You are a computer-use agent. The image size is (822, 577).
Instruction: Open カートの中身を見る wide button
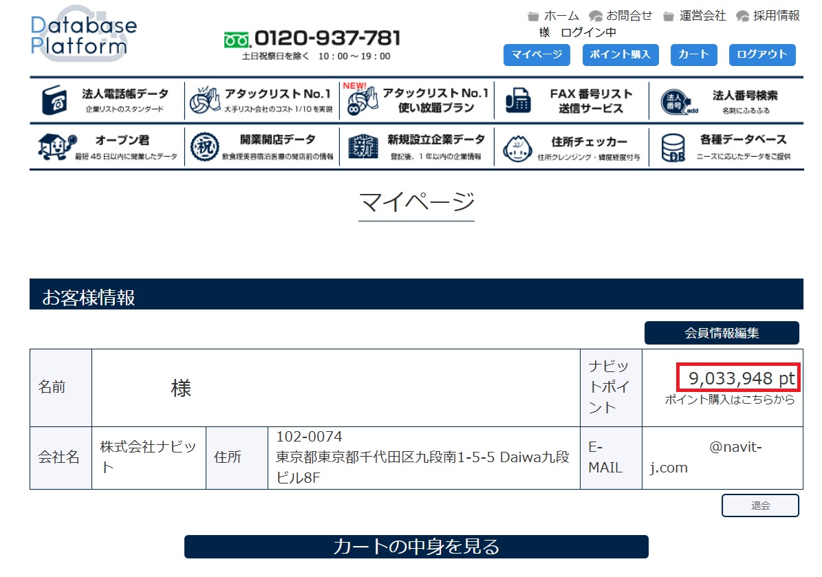click(416, 547)
